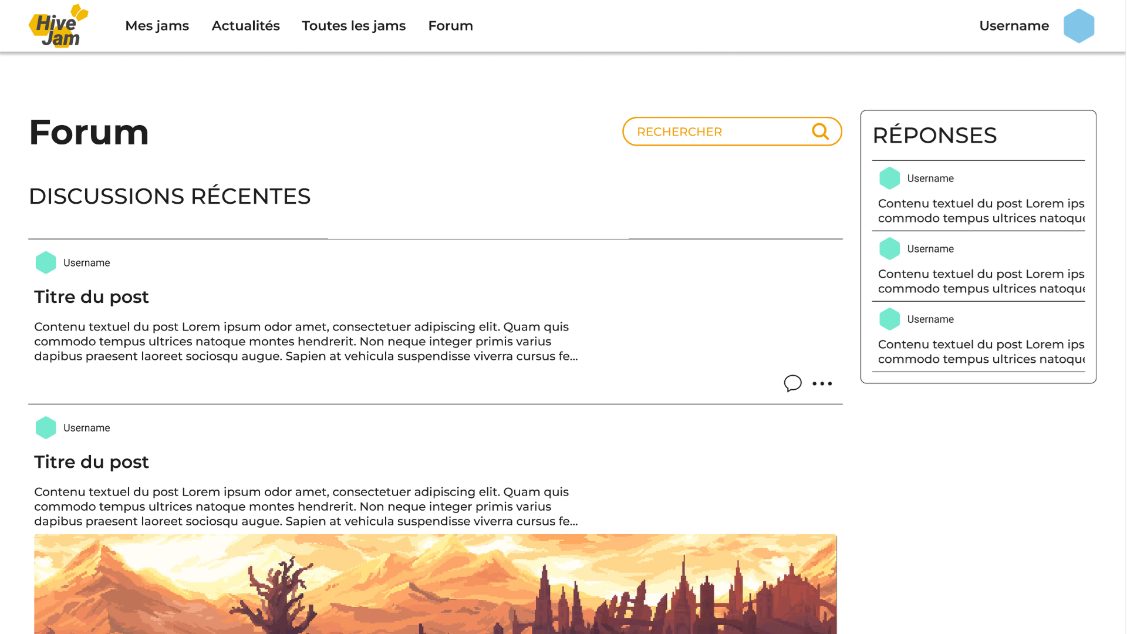Open the three-dot options menu on the first post

point(822,383)
